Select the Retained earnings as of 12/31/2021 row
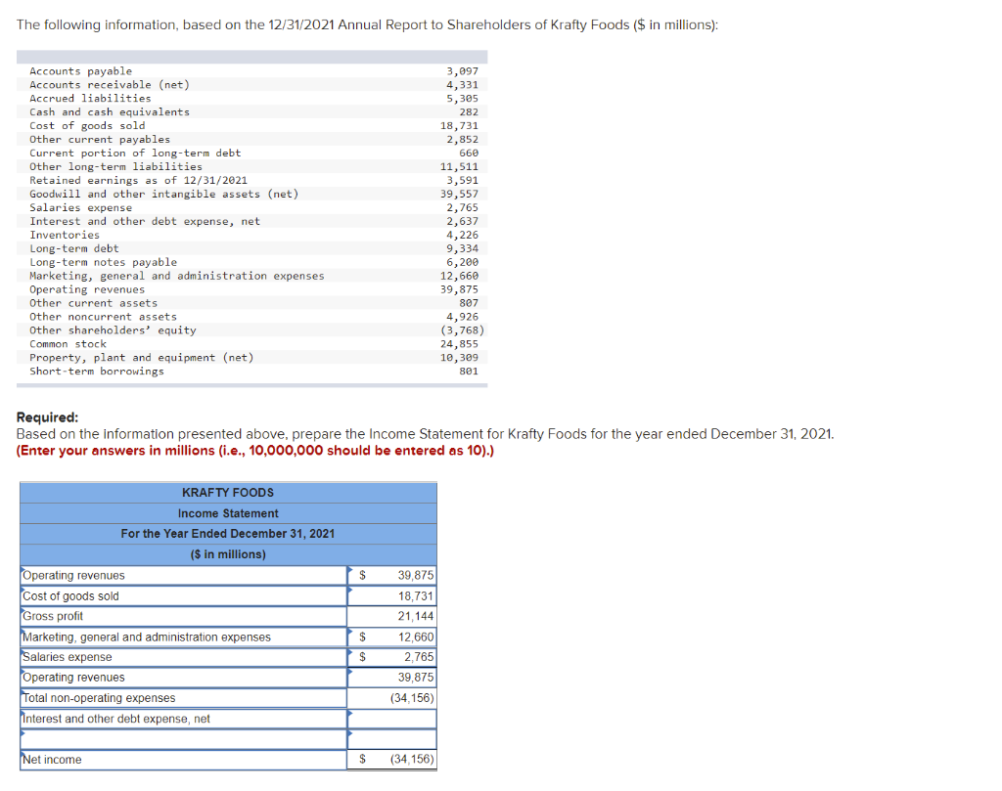 [x=251, y=180]
